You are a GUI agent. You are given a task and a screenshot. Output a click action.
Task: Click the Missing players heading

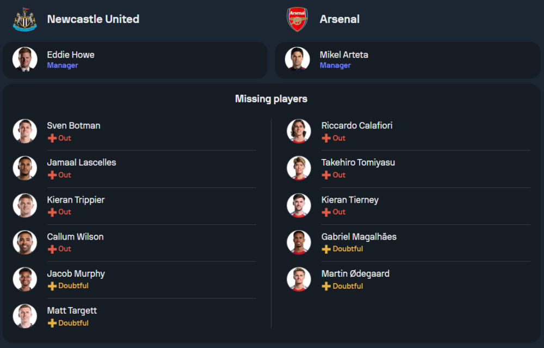pos(271,99)
